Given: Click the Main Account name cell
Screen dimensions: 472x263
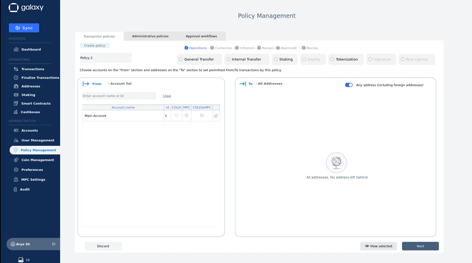Looking at the screenshot, I should (123, 116).
